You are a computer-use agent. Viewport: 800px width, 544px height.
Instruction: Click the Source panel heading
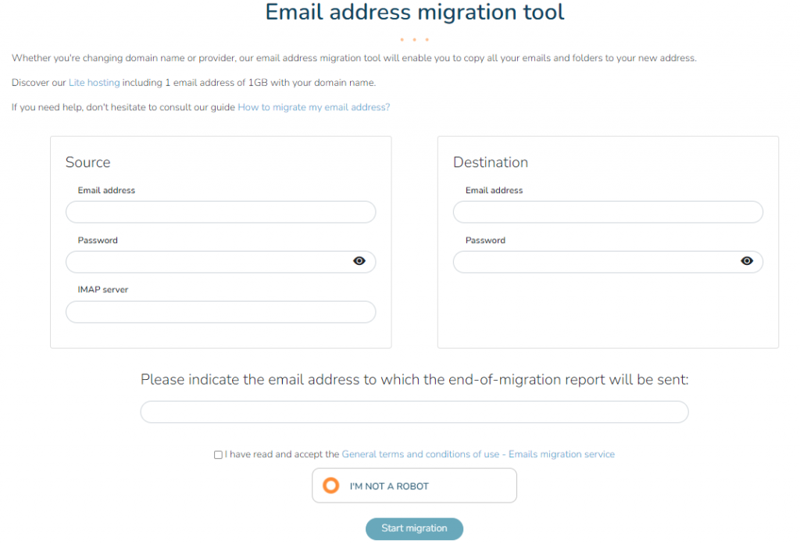87,163
